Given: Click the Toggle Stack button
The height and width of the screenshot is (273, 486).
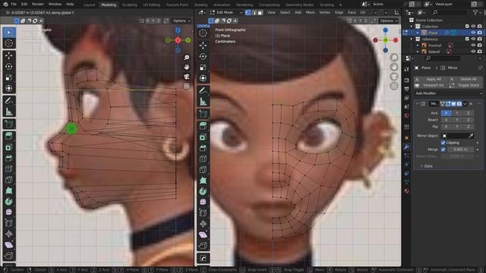Looking at the screenshot, I should 465,85.
